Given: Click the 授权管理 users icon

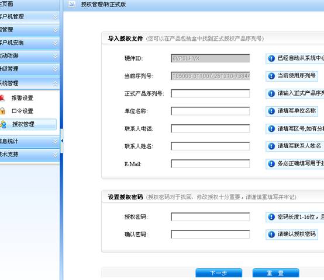Looking at the screenshot, I should pyautogui.click(x=3, y=124).
